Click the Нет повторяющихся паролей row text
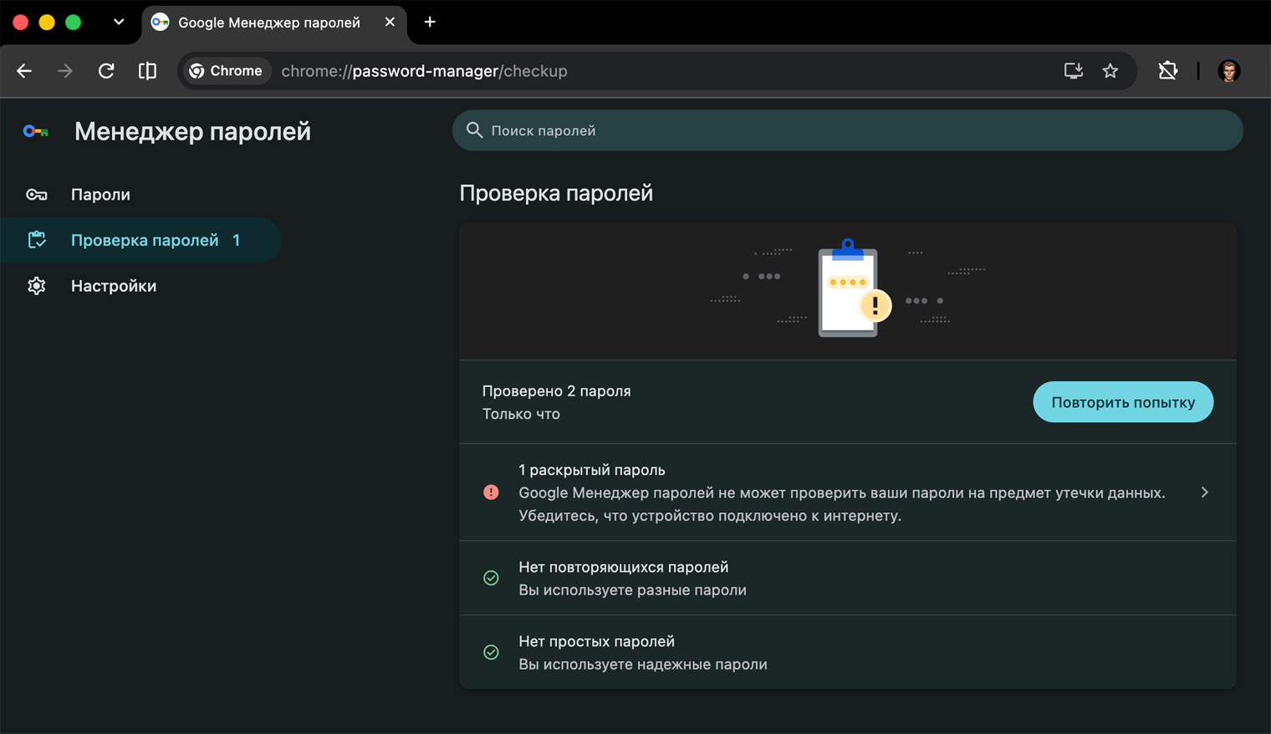Screen dimensions: 1271x734 click(623, 567)
